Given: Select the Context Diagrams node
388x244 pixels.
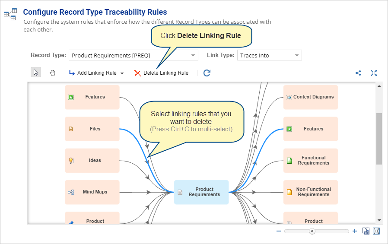Looking at the screenshot, I should point(311,97).
